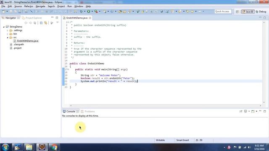Minimize the Navigator panel
Viewport: 269px width, 151px height.
click(53, 18)
